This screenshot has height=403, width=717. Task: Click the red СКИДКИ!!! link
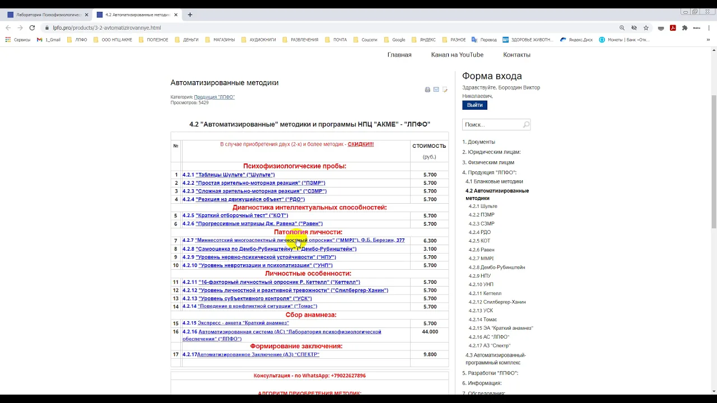[361, 144]
